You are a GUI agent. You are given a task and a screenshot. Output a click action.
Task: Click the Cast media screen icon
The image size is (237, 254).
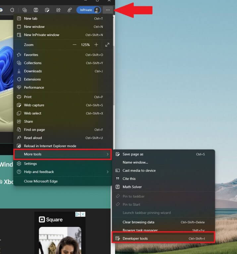(118, 170)
